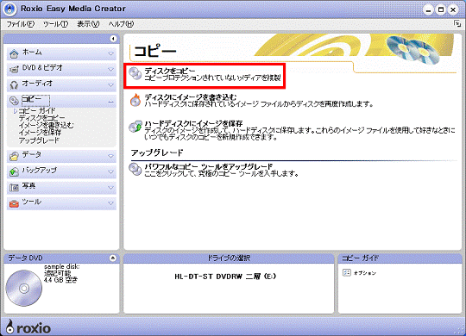
Task: Select アップグレード in sidebar list
Action: (39, 140)
